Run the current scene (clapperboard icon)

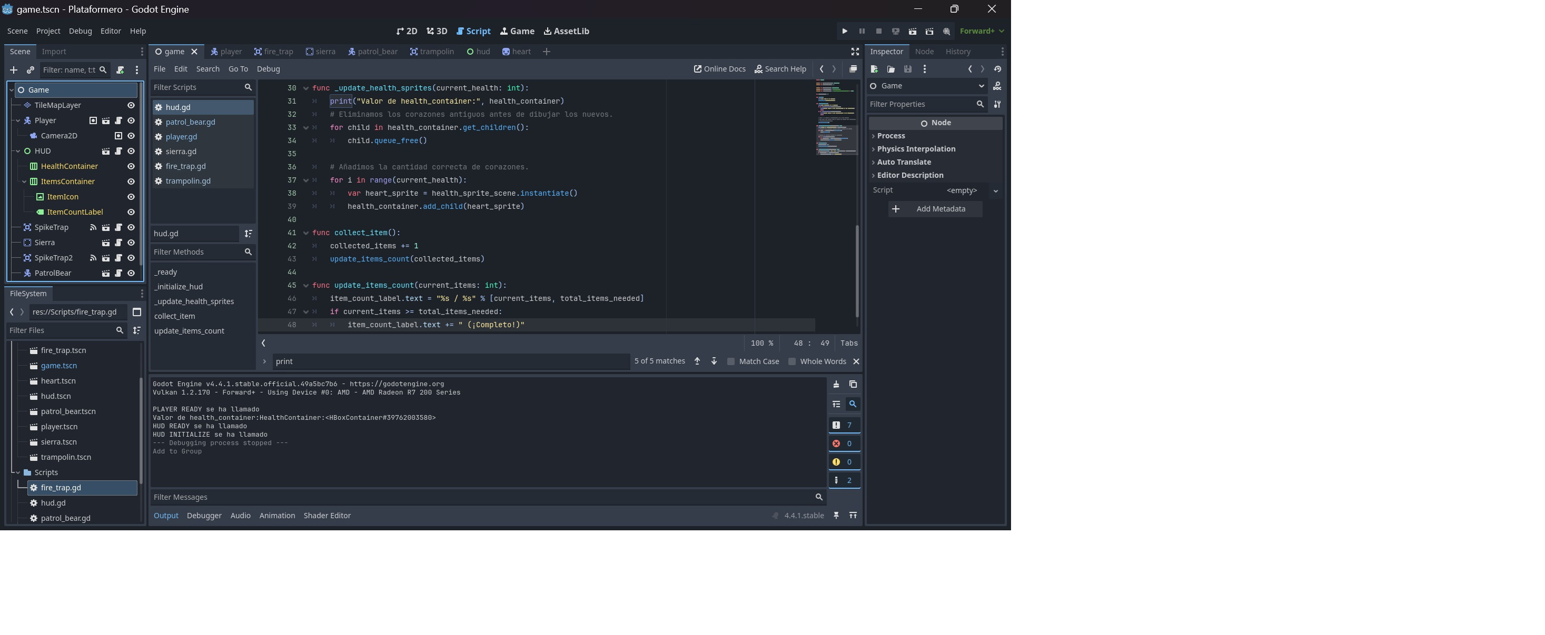912,31
